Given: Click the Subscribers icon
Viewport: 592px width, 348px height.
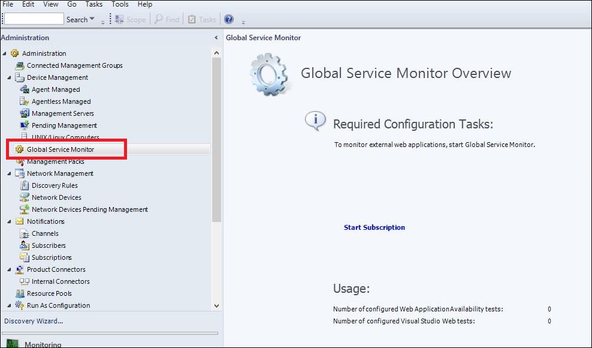Looking at the screenshot, I should (x=24, y=245).
